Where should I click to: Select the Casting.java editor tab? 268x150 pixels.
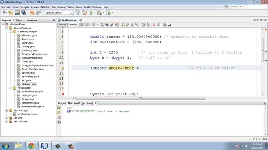point(69,20)
